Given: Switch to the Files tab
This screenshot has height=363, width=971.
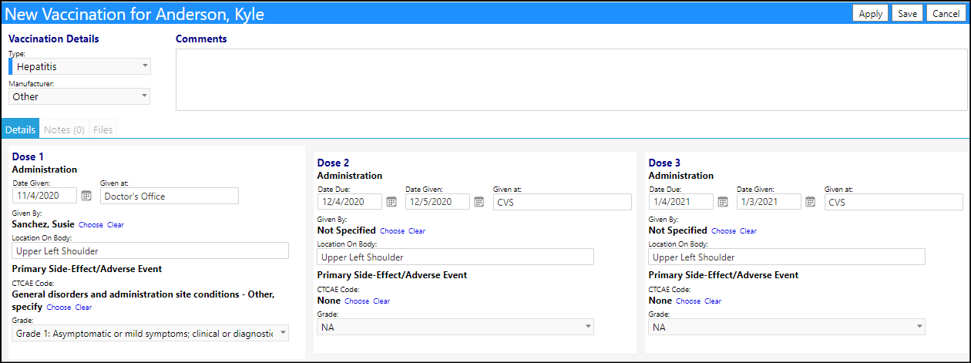Looking at the screenshot, I should [x=103, y=129].
